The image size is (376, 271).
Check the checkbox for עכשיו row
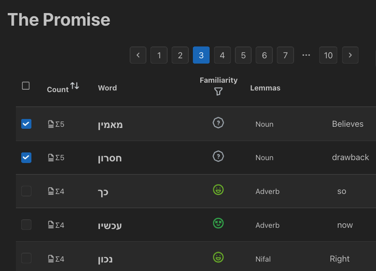coord(26,225)
